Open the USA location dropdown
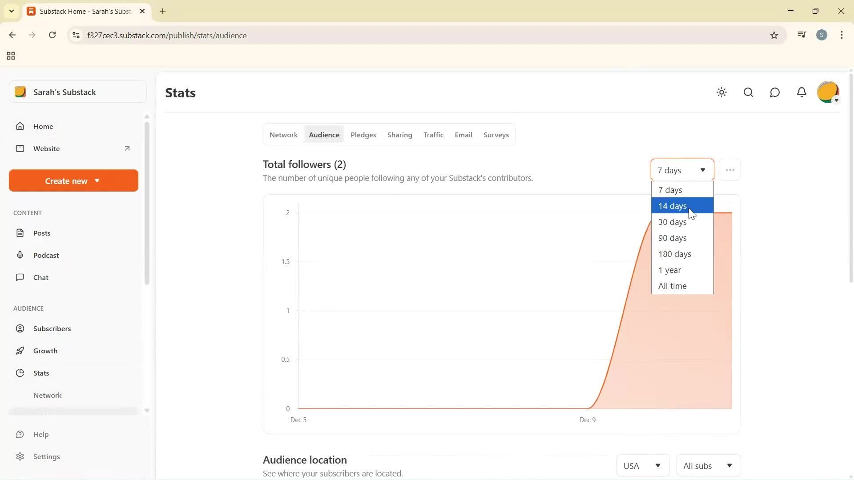This screenshot has height=480, width=854. point(642,465)
